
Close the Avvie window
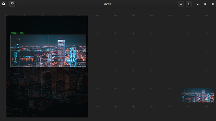coord(213,4)
